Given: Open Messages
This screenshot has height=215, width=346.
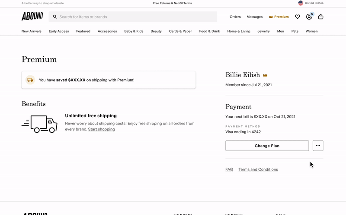Looking at the screenshot, I should [254, 17].
